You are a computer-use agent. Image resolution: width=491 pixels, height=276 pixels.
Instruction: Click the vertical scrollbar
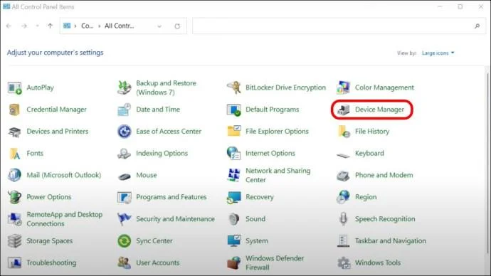[x=487, y=163]
